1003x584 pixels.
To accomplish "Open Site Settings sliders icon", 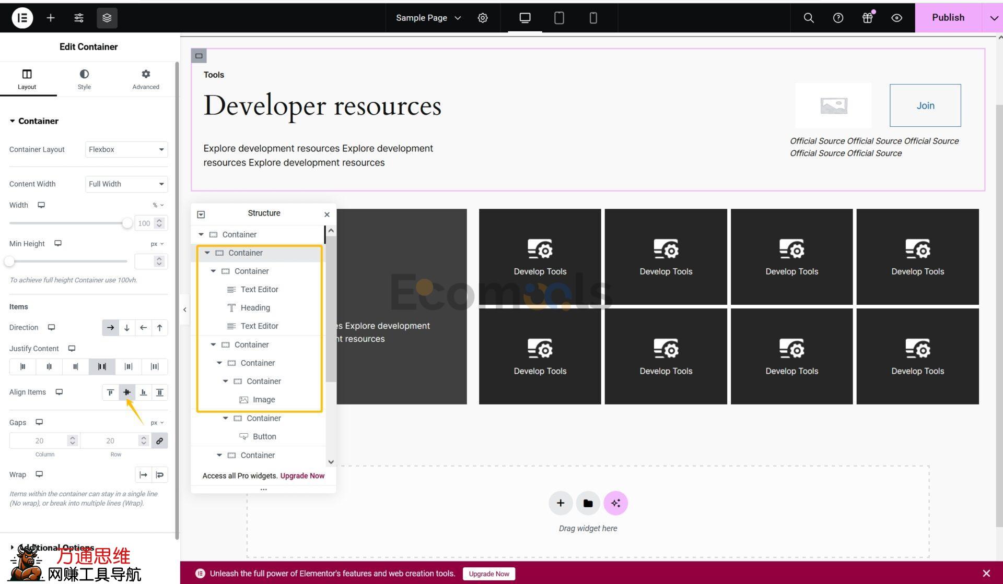I will (x=79, y=18).
